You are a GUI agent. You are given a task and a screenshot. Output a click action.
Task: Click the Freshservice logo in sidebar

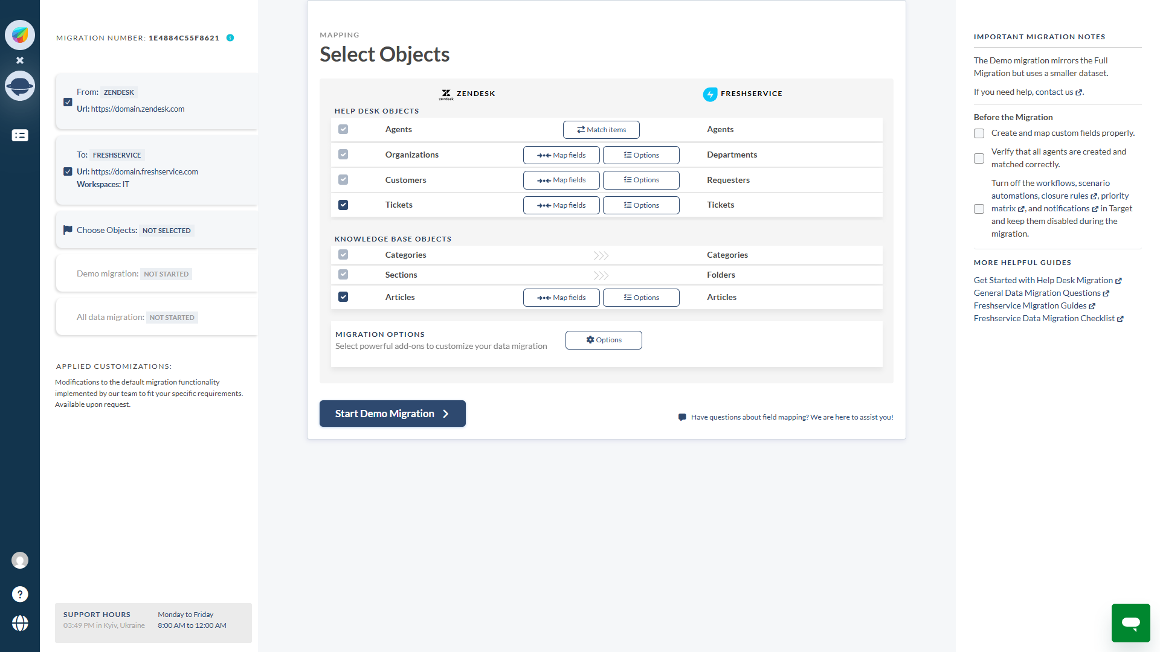(20, 35)
